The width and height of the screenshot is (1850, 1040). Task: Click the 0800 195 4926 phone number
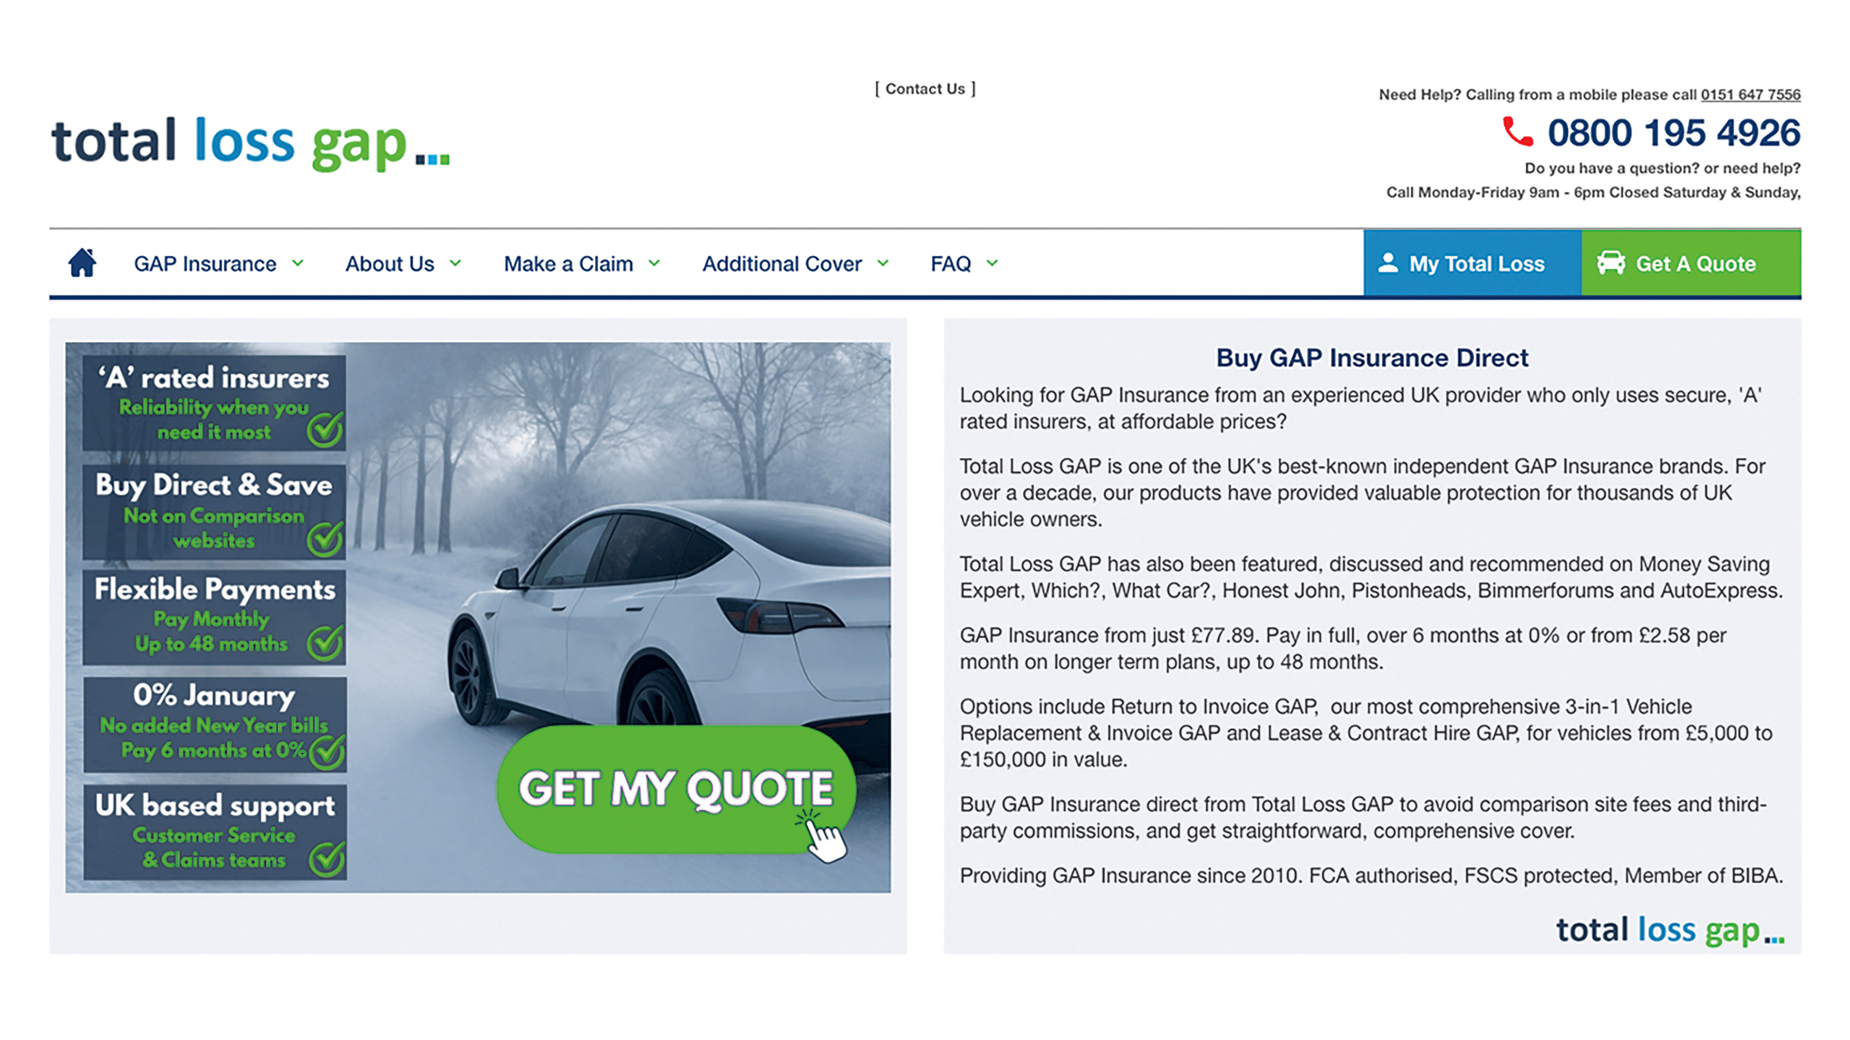(x=1673, y=133)
